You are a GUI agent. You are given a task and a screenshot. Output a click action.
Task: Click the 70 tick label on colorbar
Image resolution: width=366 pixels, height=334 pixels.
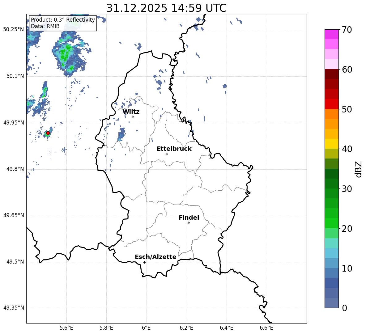click(347, 30)
